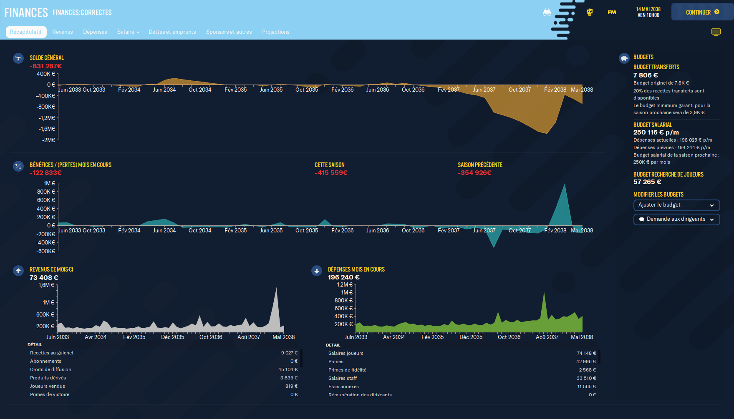
Task: Click the binoculars scouting icon
Action: [x=547, y=12]
